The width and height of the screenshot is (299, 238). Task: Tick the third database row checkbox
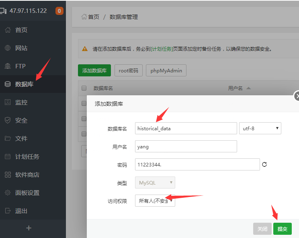coord(84,134)
